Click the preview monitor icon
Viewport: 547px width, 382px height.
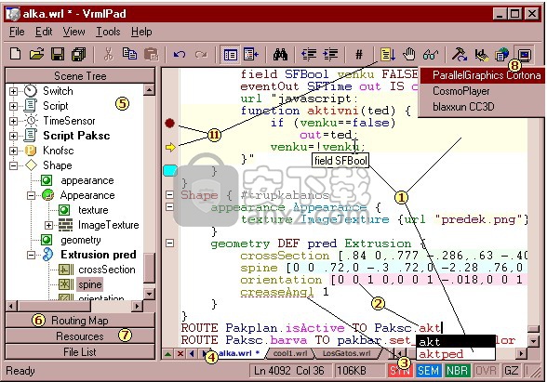525,55
